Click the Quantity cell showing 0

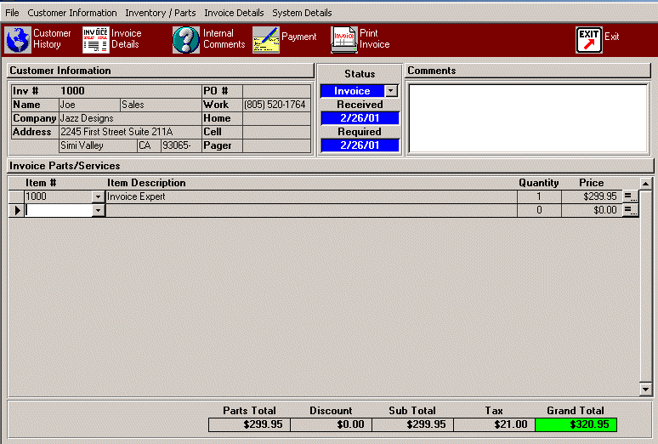pyautogui.click(x=539, y=210)
